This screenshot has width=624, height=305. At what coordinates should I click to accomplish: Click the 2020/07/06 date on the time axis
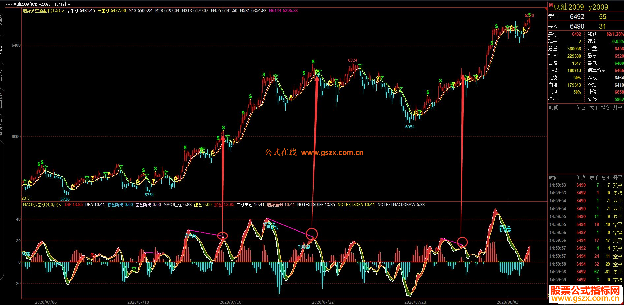46,302
